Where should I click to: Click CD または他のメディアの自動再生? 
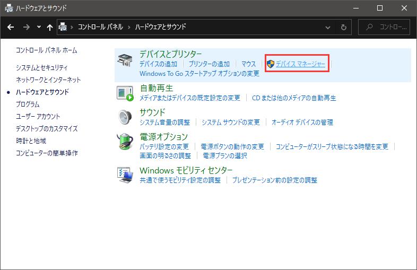pos(294,98)
